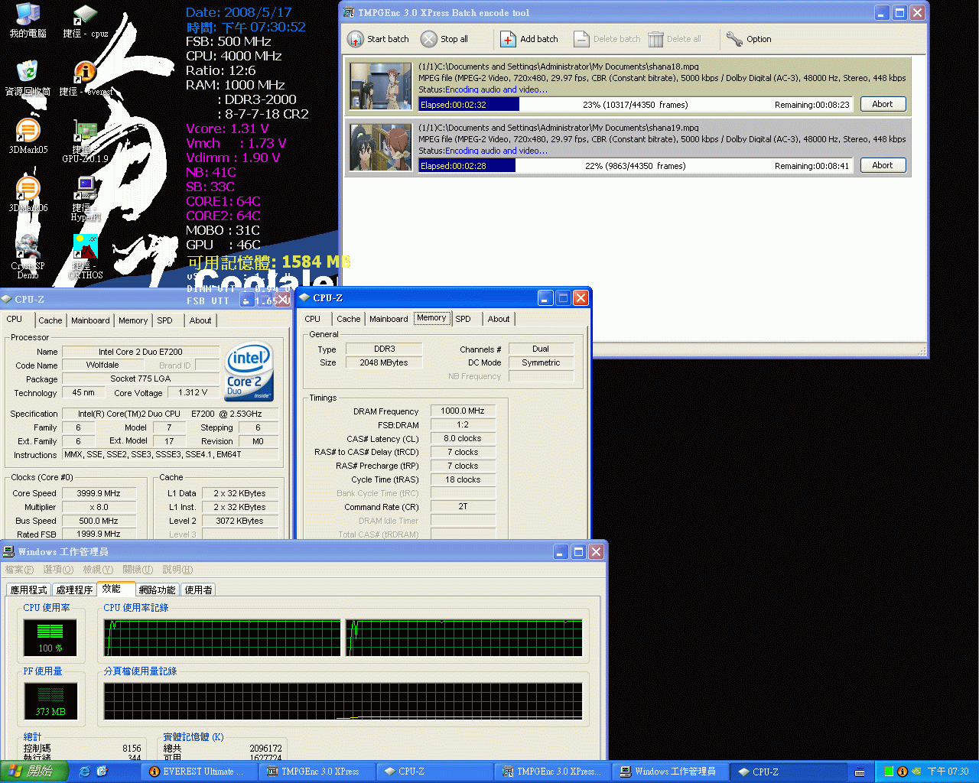Switch to CPU tab in Memory CPU-Z window

(x=313, y=319)
